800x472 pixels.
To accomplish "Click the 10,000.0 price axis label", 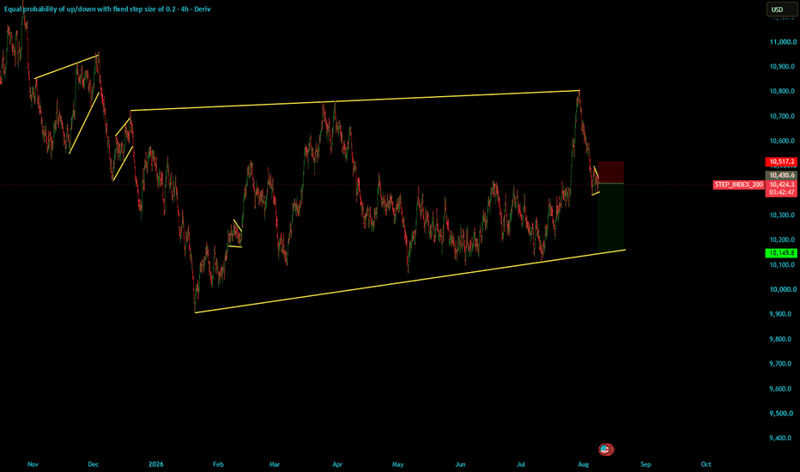I will click(783, 289).
